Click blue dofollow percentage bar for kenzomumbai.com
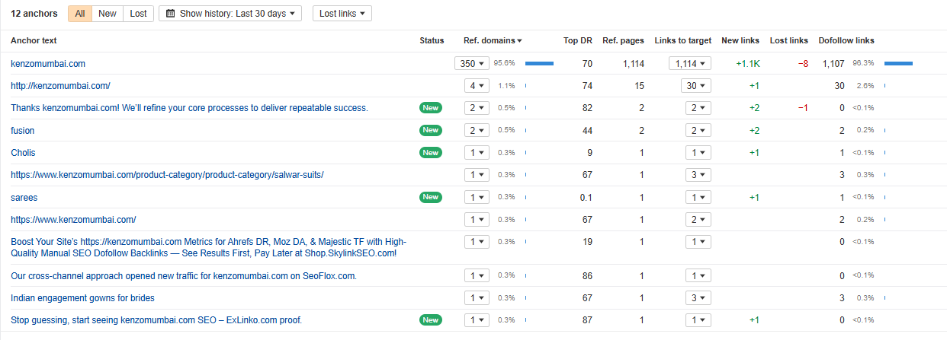 (x=898, y=64)
